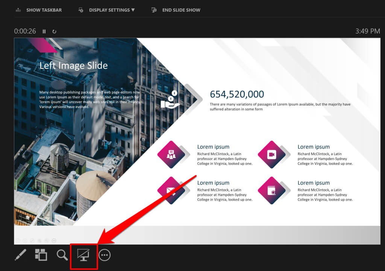
Task: Click the people chat diamond icon
Action: [171, 154]
